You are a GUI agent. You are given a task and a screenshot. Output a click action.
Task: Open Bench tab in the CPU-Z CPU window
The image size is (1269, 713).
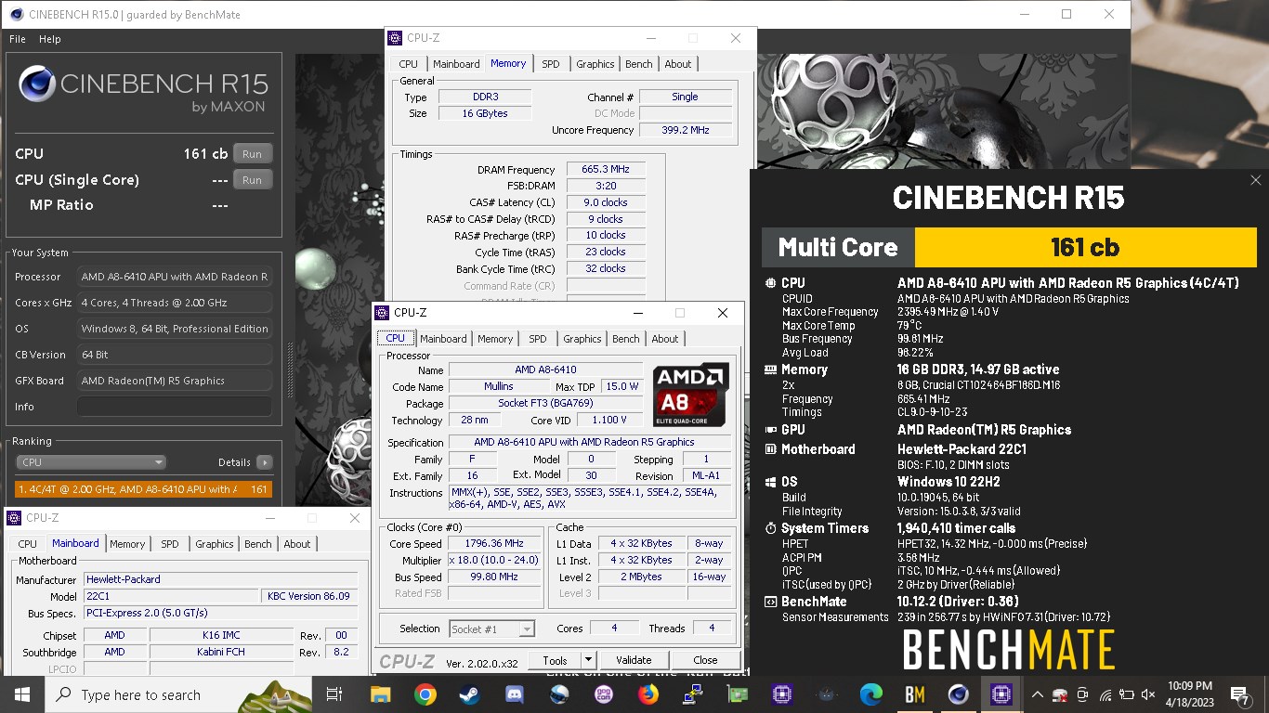[x=626, y=339]
